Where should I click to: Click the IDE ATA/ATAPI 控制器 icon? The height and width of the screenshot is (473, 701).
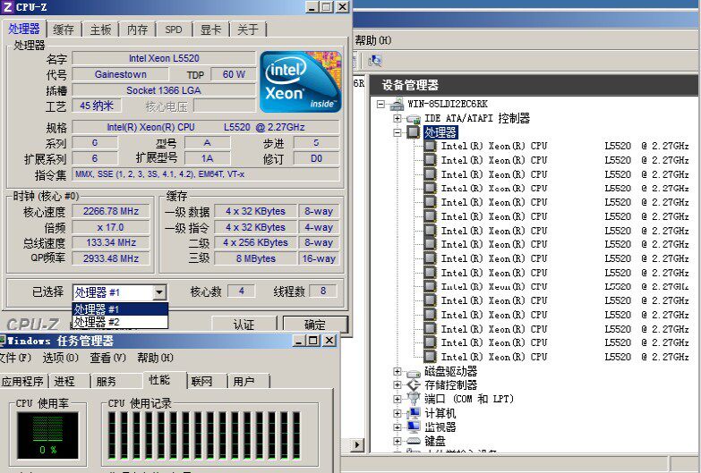tap(414, 119)
